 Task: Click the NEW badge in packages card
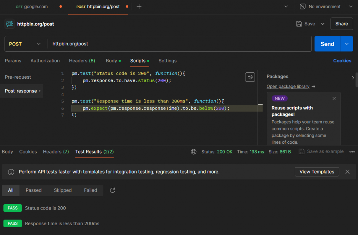(279, 98)
